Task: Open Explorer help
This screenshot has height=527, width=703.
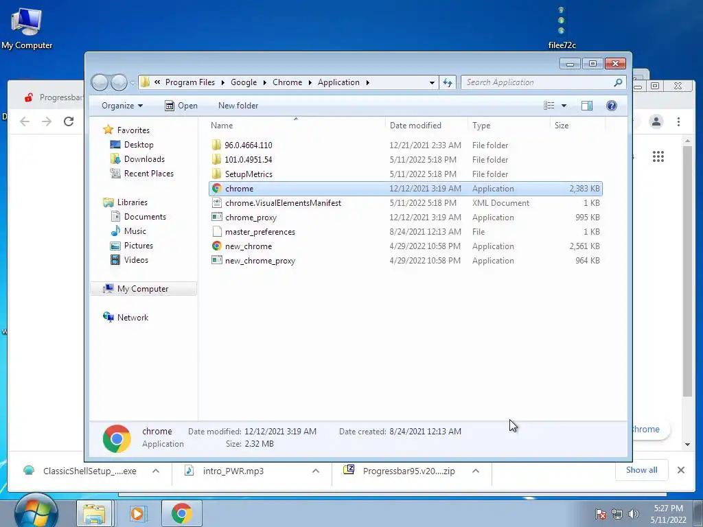Action: coord(612,106)
